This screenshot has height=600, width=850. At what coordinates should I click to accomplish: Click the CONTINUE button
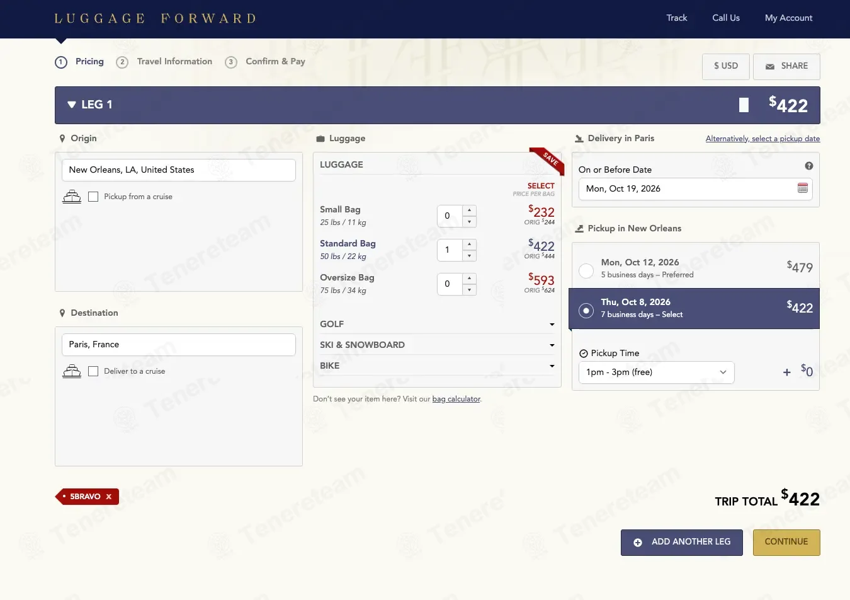click(x=786, y=542)
